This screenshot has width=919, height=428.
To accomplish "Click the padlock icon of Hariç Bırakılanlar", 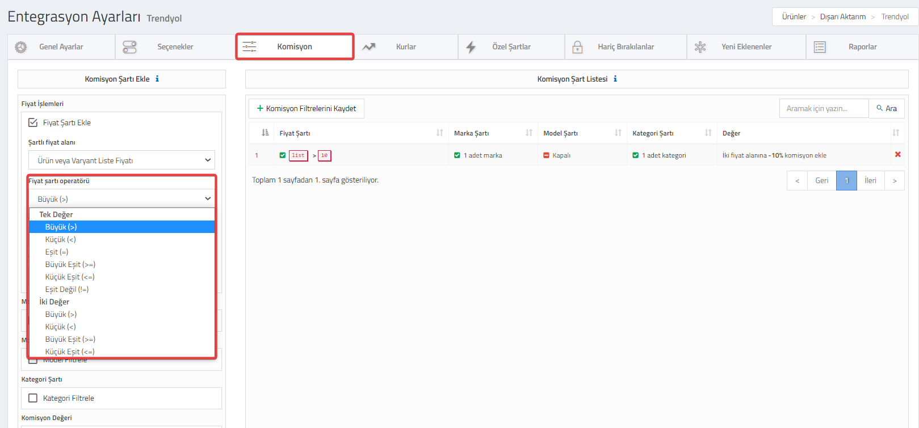I will point(577,47).
